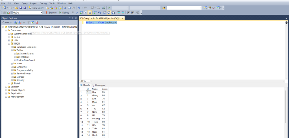Pin the Object Explorer panel

(73, 18)
